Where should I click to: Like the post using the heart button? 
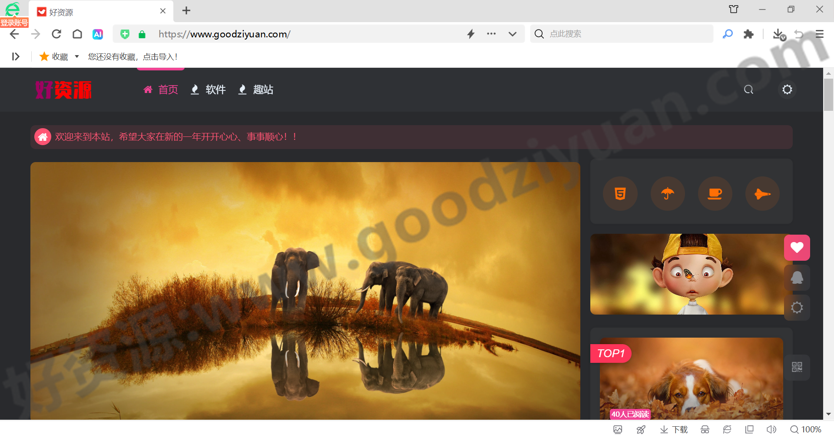click(x=797, y=247)
